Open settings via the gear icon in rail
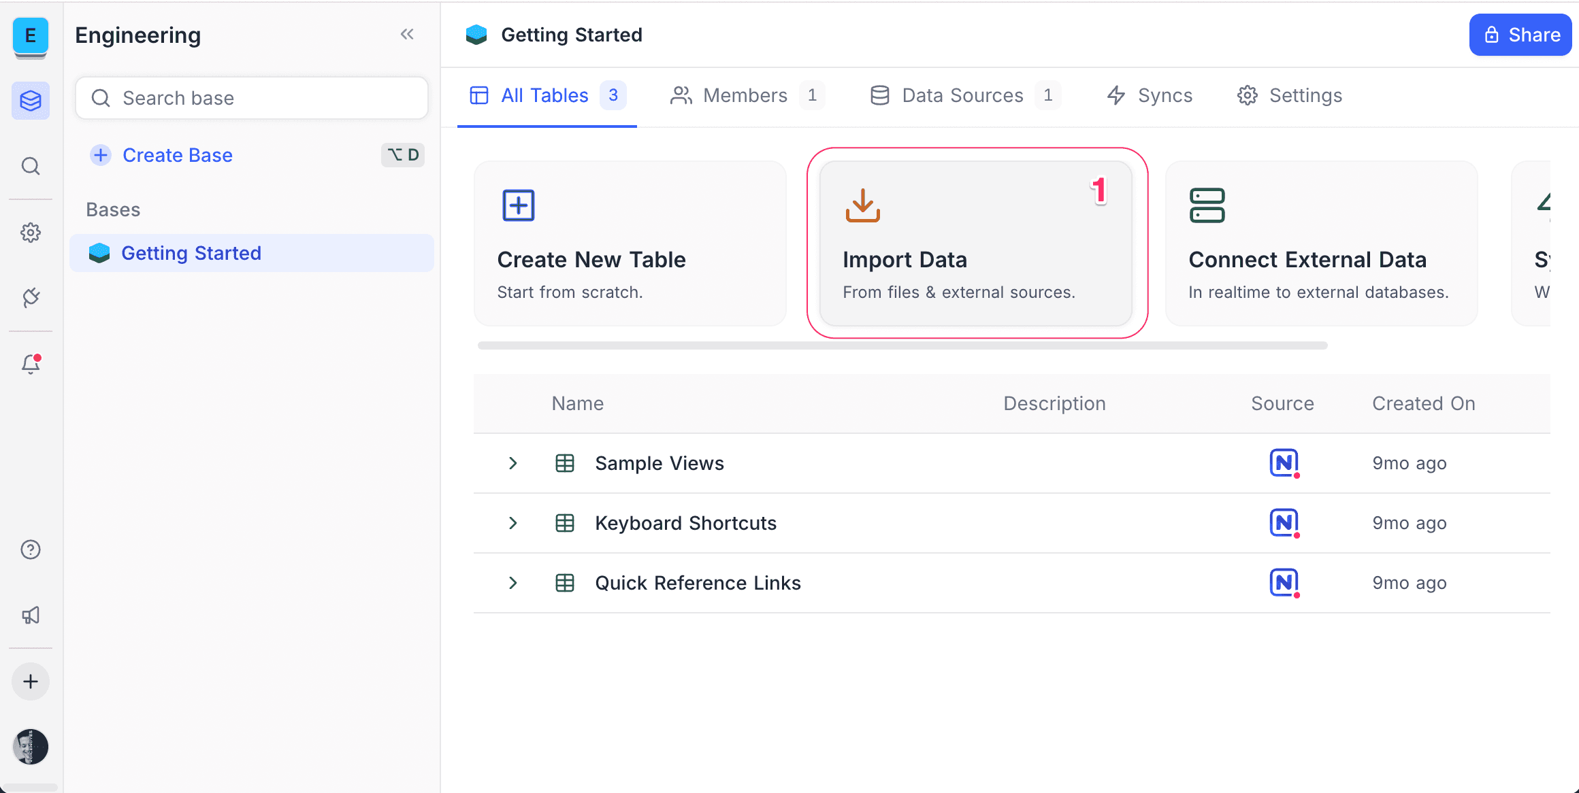The height and width of the screenshot is (793, 1579). pos(31,233)
